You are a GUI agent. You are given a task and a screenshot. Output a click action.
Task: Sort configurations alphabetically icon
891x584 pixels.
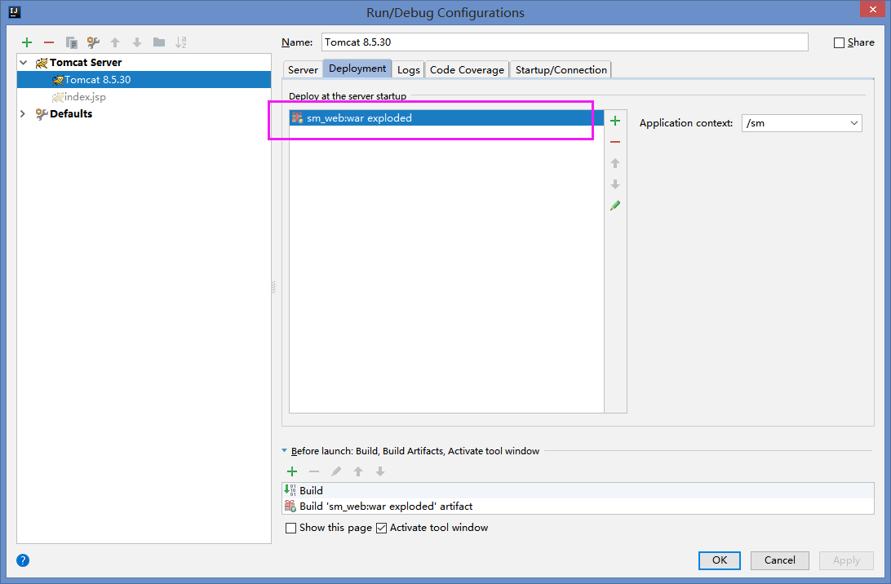pyautogui.click(x=180, y=42)
